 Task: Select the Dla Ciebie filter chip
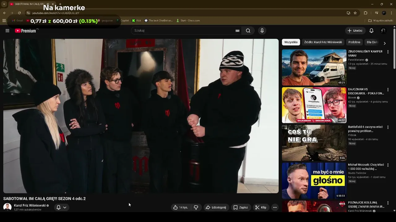tap(372, 42)
